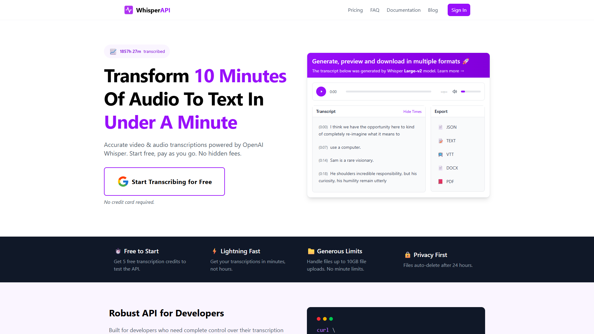Jump to the 0:14 transcript line
Viewport: 594px width, 334px height.
pos(346,160)
